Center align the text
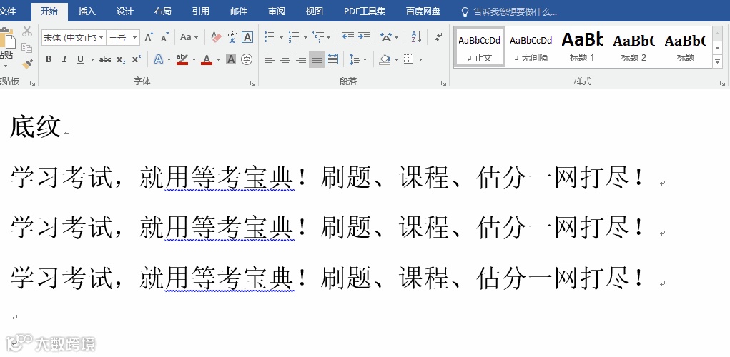The image size is (730, 357). 285,59
